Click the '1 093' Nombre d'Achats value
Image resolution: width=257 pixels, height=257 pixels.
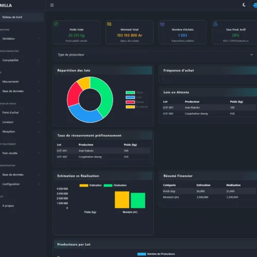pyautogui.click(x=182, y=35)
